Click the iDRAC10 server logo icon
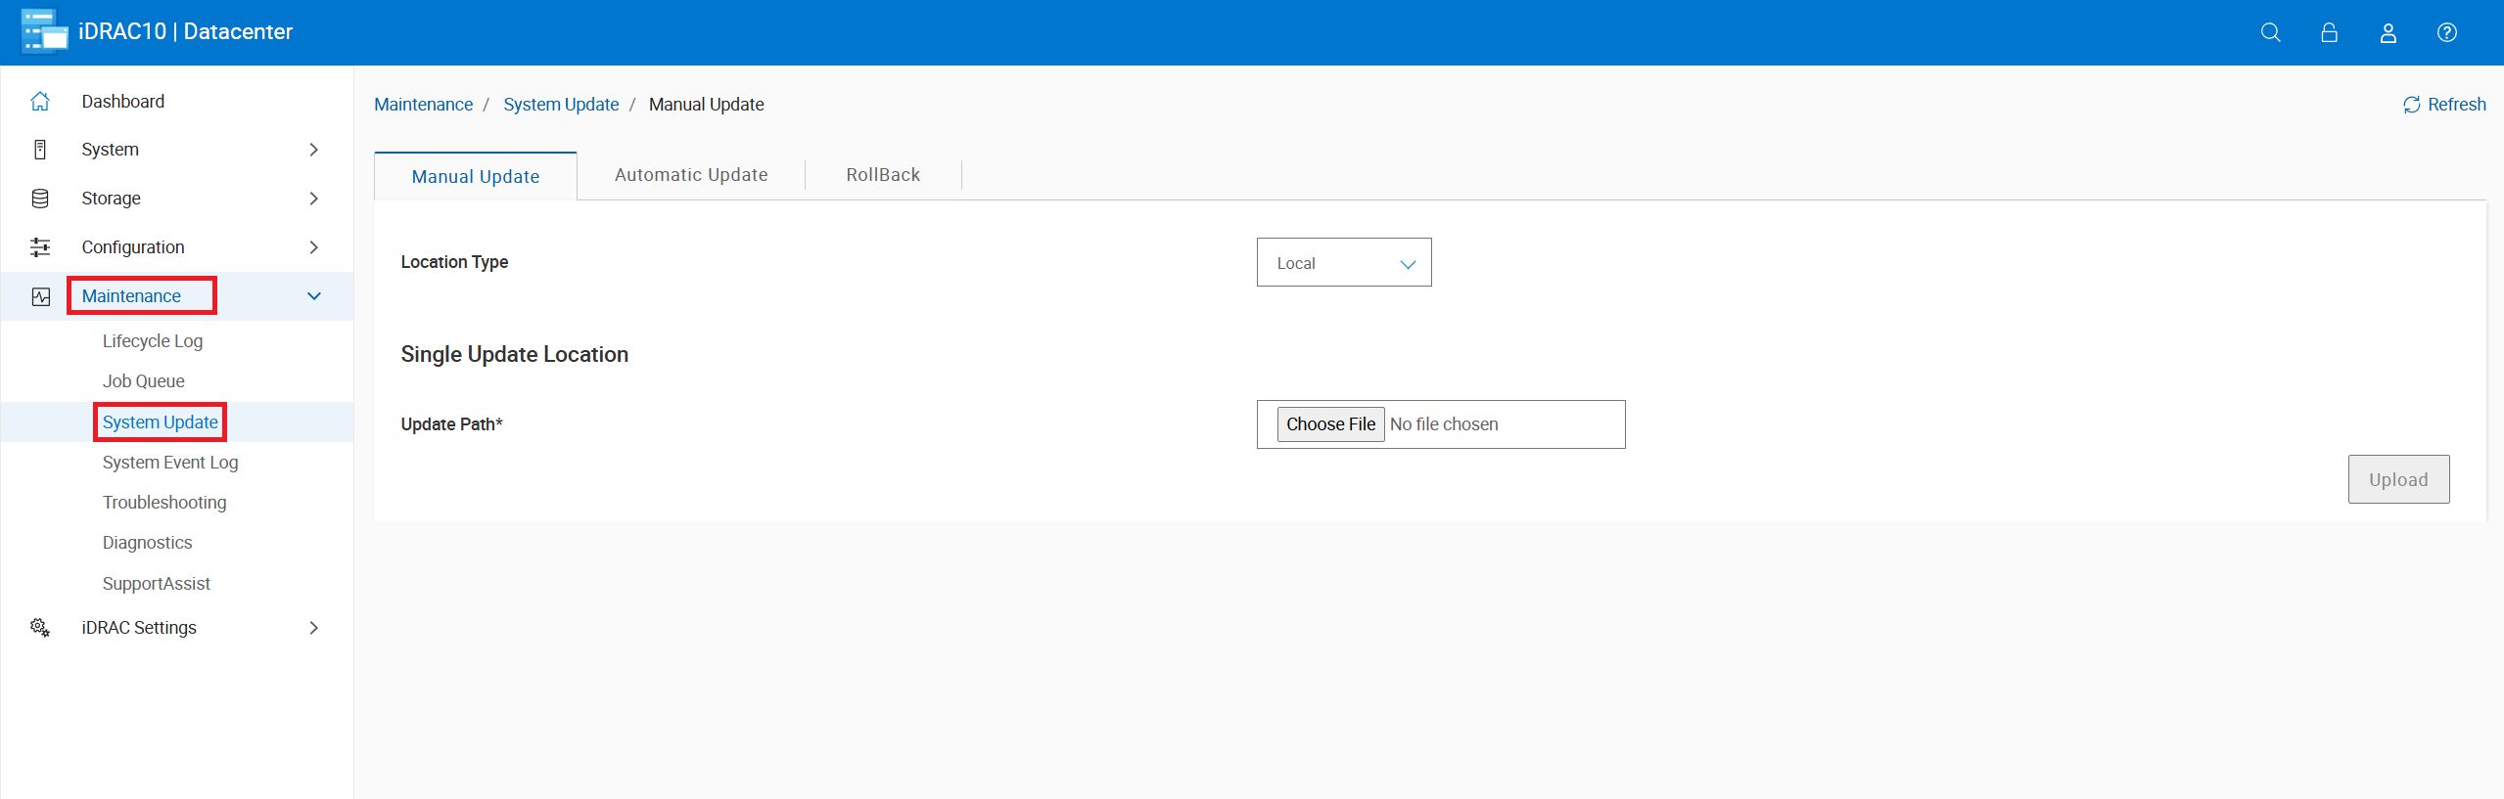The height and width of the screenshot is (799, 2504). pos(44,31)
